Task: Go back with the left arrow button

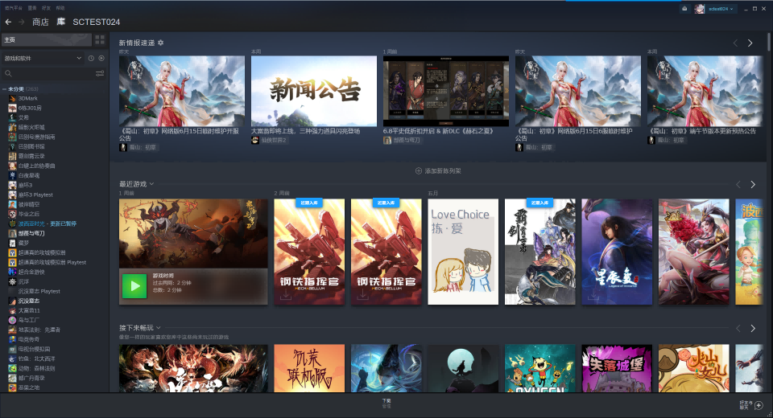Action: (8, 22)
